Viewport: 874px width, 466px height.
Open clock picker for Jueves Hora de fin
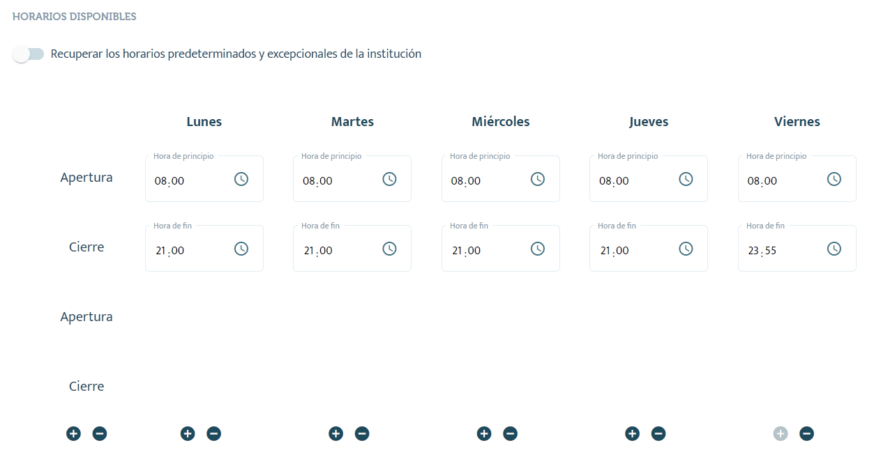(x=686, y=249)
